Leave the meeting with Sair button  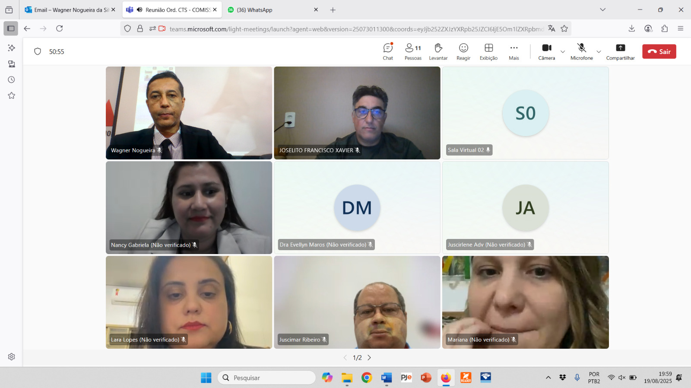[659, 51]
